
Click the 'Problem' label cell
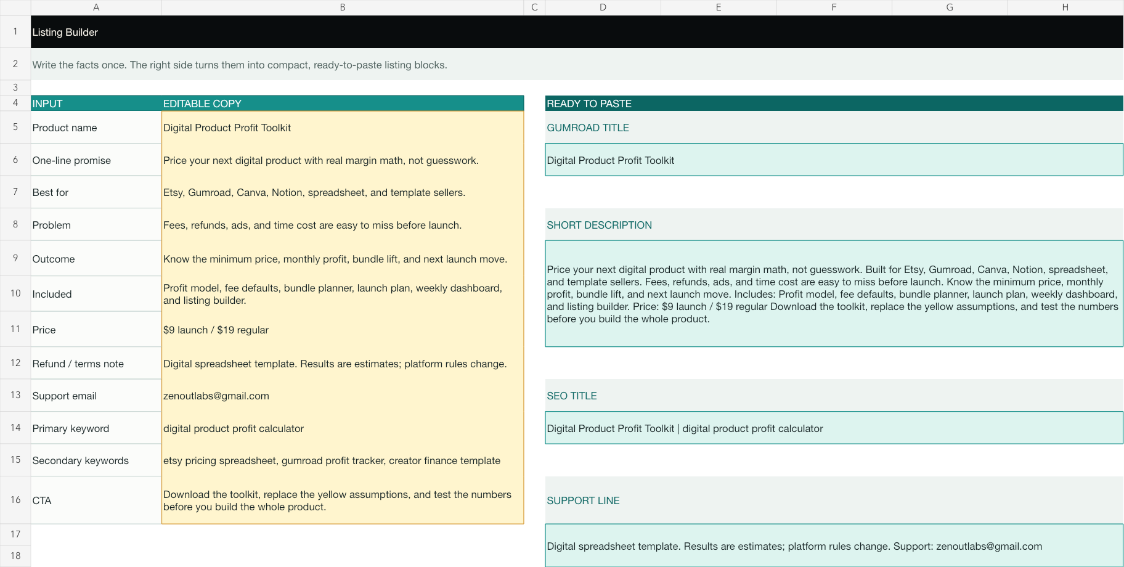point(96,225)
